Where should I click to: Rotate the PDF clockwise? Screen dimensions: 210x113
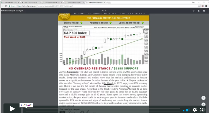[193, 11]
